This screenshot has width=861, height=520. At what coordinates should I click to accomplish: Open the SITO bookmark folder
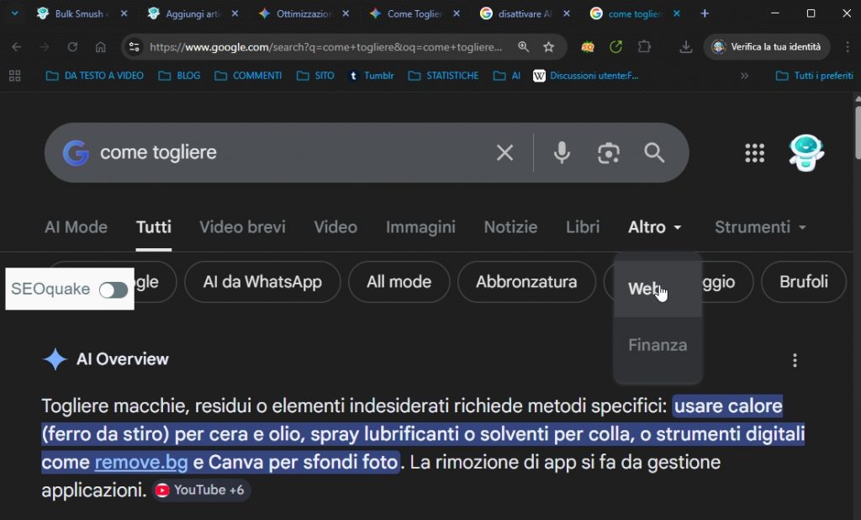pyautogui.click(x=315, y=76)
